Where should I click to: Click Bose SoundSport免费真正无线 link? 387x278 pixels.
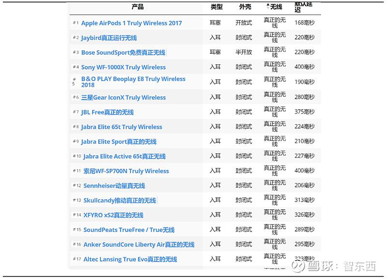click(x=123, y=53)
